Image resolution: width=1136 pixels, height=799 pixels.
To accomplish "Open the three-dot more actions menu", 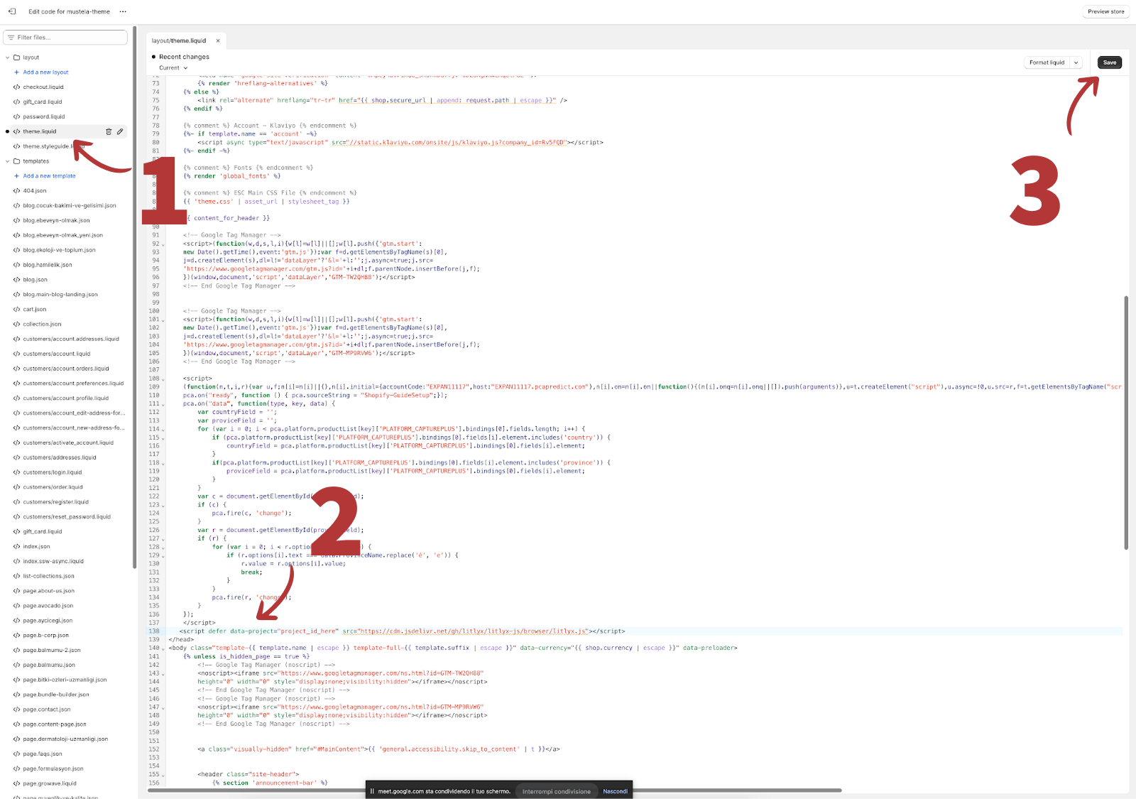I will click(123, 11).
